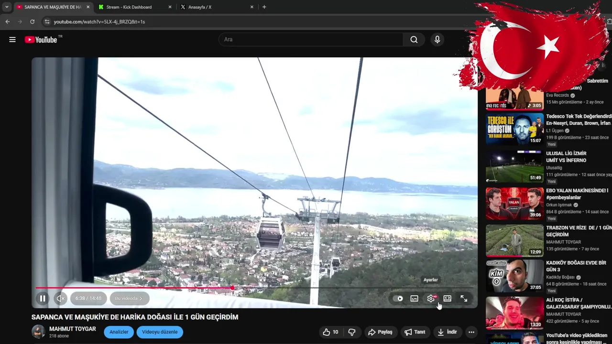
Task: Pause the video with the pause button
Action: click(43, 299)
